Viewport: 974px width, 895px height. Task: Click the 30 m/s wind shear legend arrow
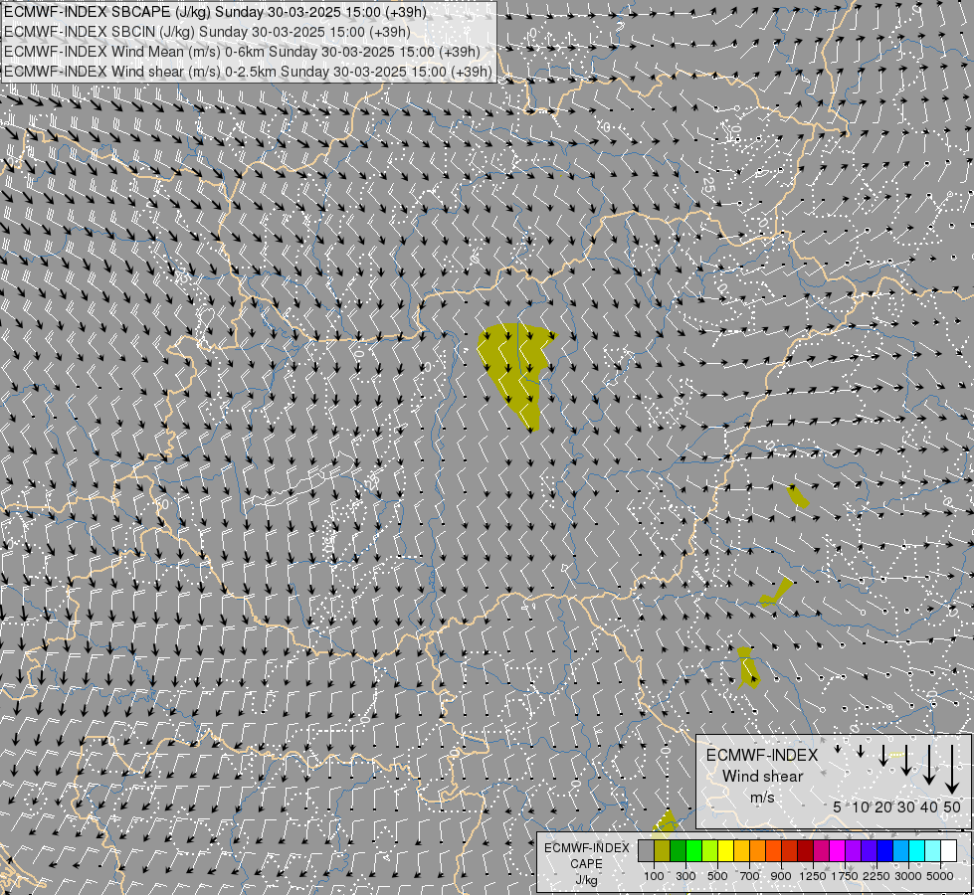tap(906, 760)
